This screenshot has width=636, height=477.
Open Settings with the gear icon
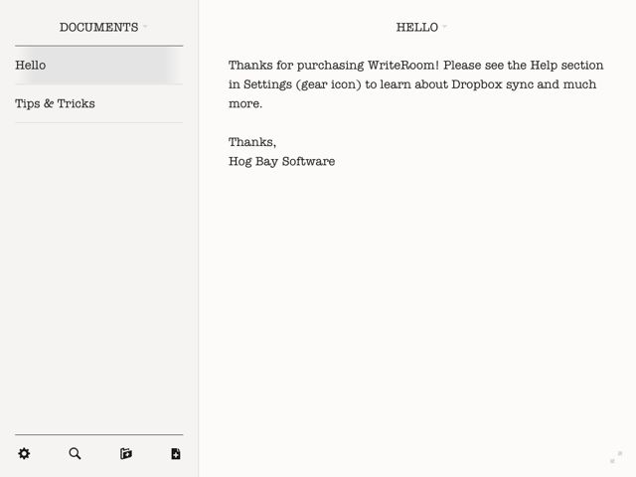(x=24, y=453)
